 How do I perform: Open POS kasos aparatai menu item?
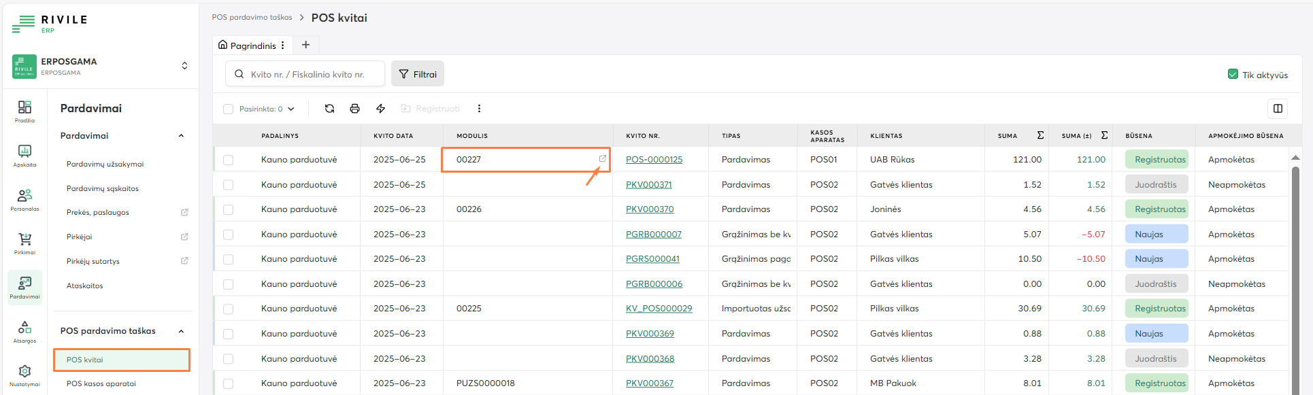coord(101,383)
